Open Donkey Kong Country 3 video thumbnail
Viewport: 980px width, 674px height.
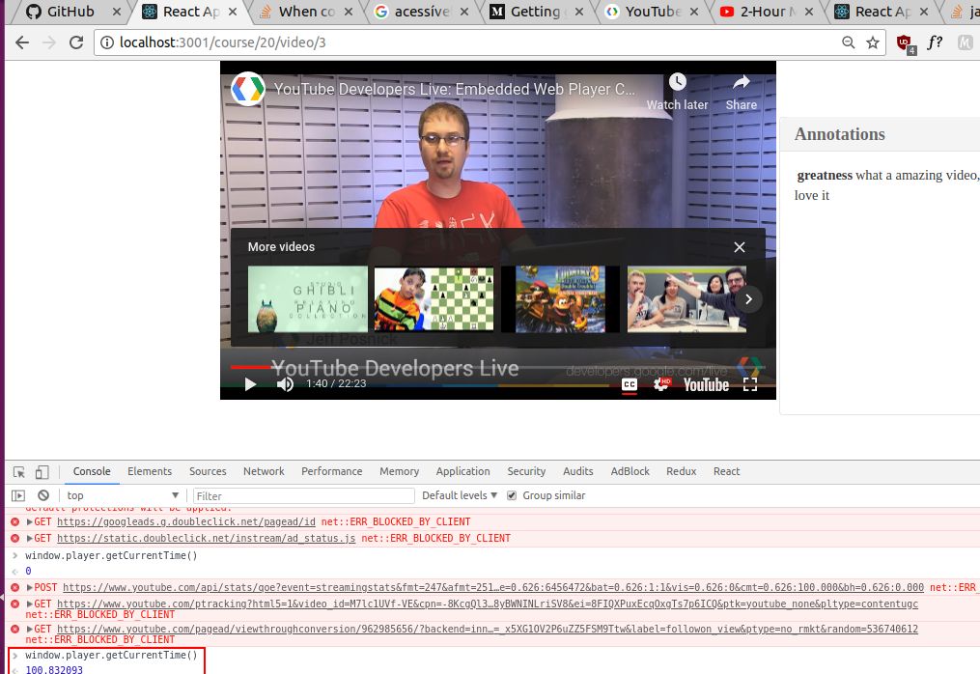click(561, 299)
